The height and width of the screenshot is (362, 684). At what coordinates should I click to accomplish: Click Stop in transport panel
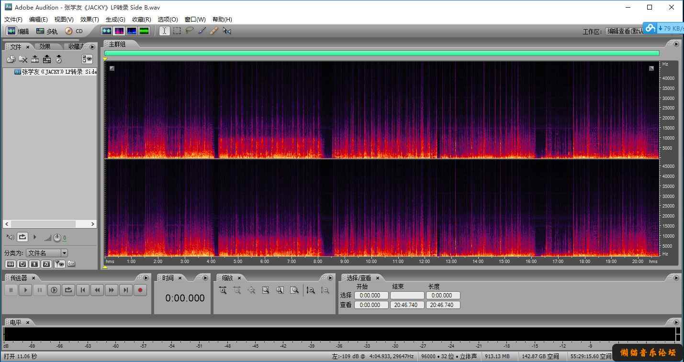11,290
